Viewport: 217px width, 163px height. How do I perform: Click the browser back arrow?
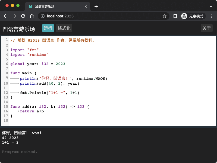pyautogui.click(x=6, y=16)
